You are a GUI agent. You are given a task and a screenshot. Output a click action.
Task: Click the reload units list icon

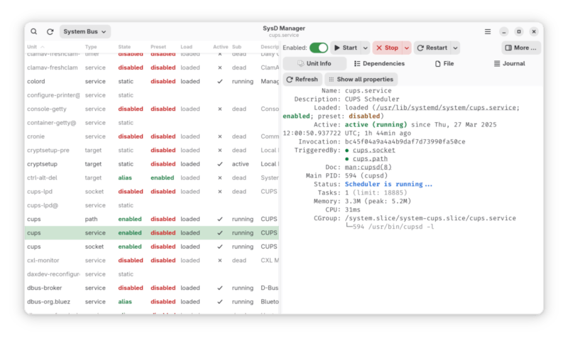click(50, 31)
